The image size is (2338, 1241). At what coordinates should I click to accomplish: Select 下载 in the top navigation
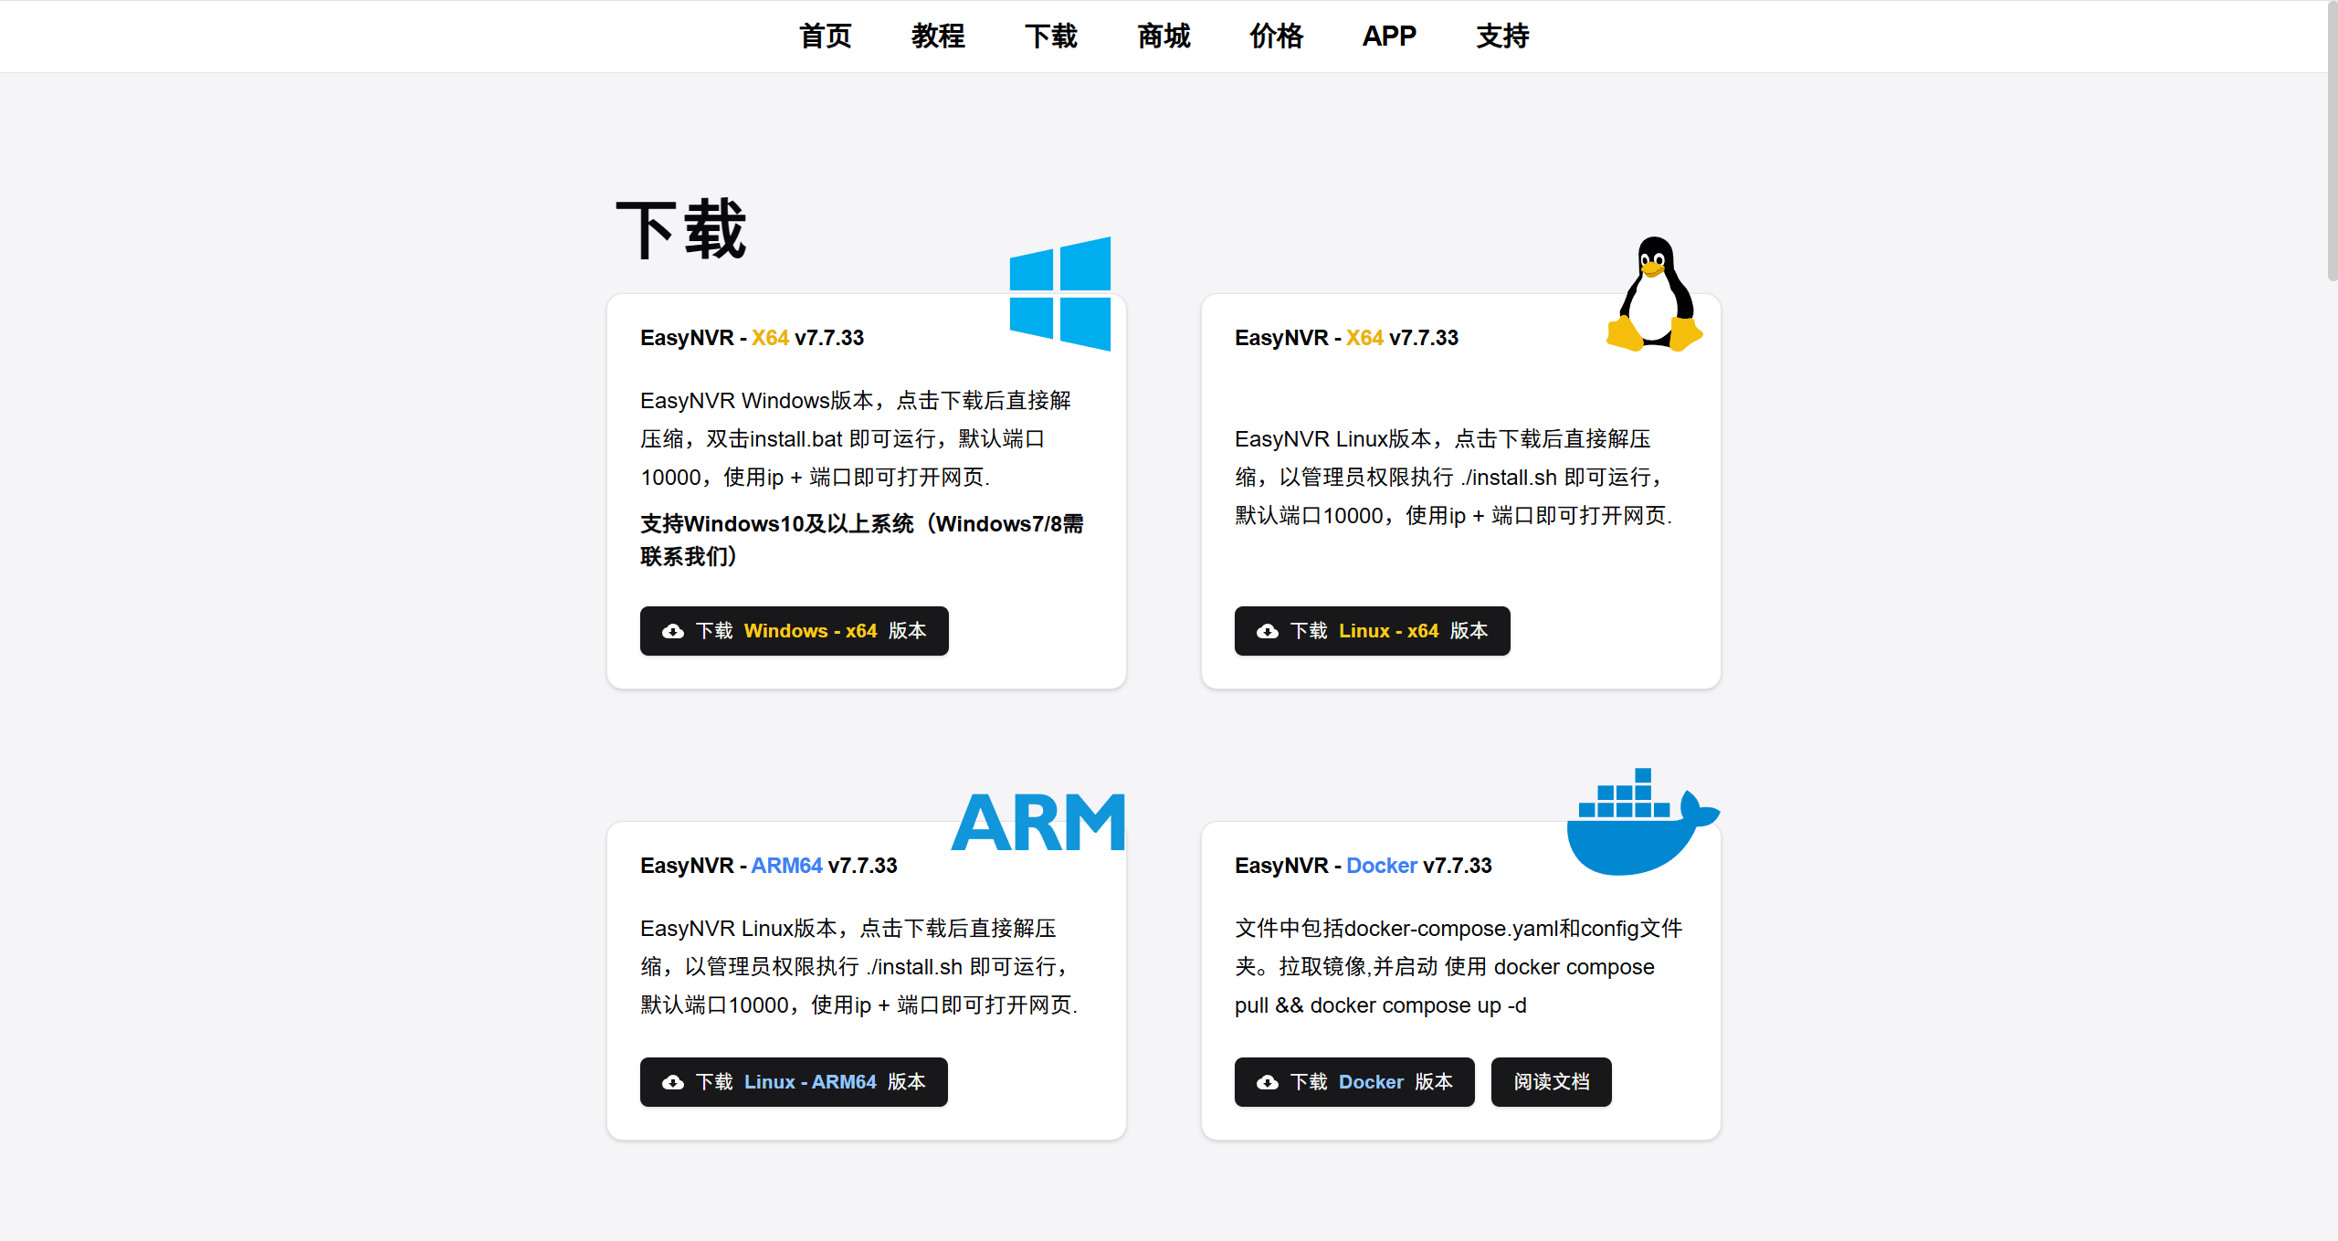pos(1051,37)
